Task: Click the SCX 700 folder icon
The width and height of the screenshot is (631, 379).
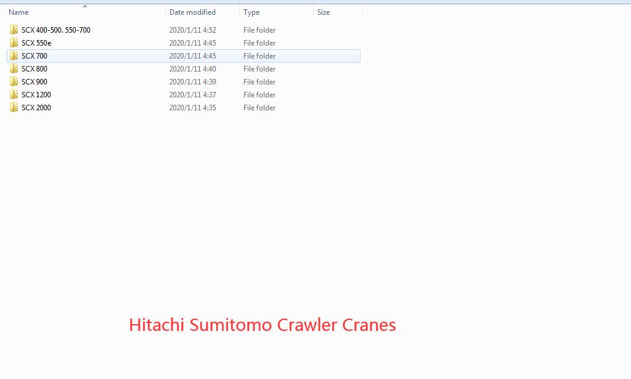Action: click(x=14, y=55)
